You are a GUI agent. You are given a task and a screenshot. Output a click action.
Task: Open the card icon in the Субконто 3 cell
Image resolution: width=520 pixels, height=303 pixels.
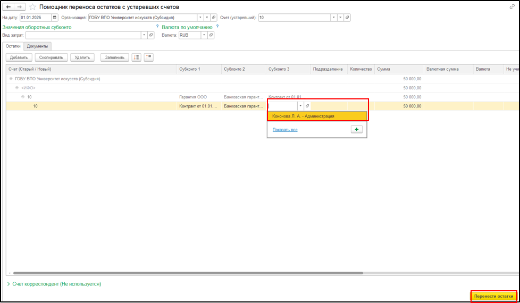[307, 106]
